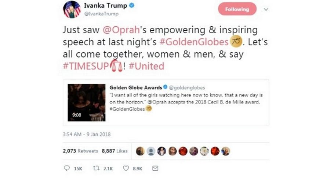Viewport: 323px width, 178px height.
Task: Open the @Oprah mention link
Action: coord(121,30)
